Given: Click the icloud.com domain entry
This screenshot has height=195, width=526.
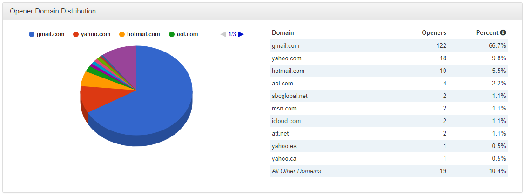Looking at the screenshot, I should click(x=286, y=121).
